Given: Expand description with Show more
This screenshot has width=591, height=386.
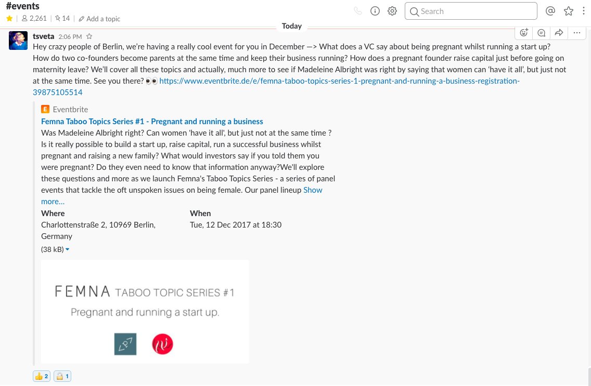Looking at the screenshot, I should [x=313, y=190].
